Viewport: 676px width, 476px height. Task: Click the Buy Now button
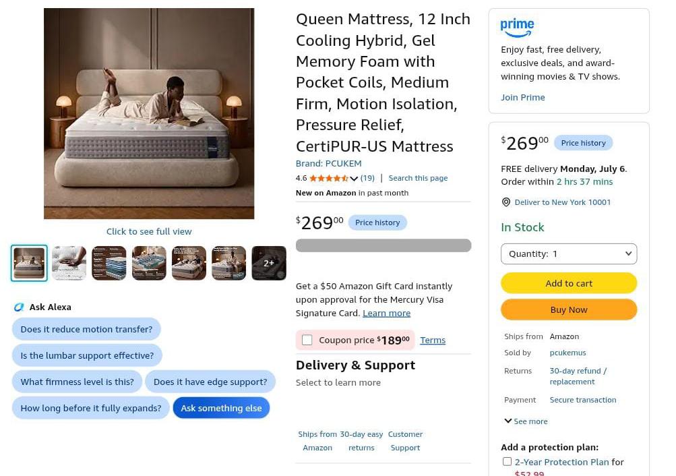pos(569,309)
